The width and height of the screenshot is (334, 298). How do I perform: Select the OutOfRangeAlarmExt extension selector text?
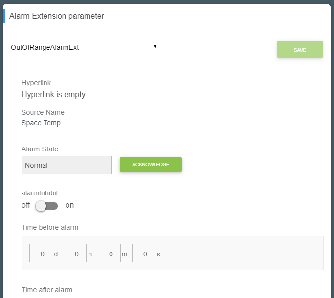click(45, 48)
